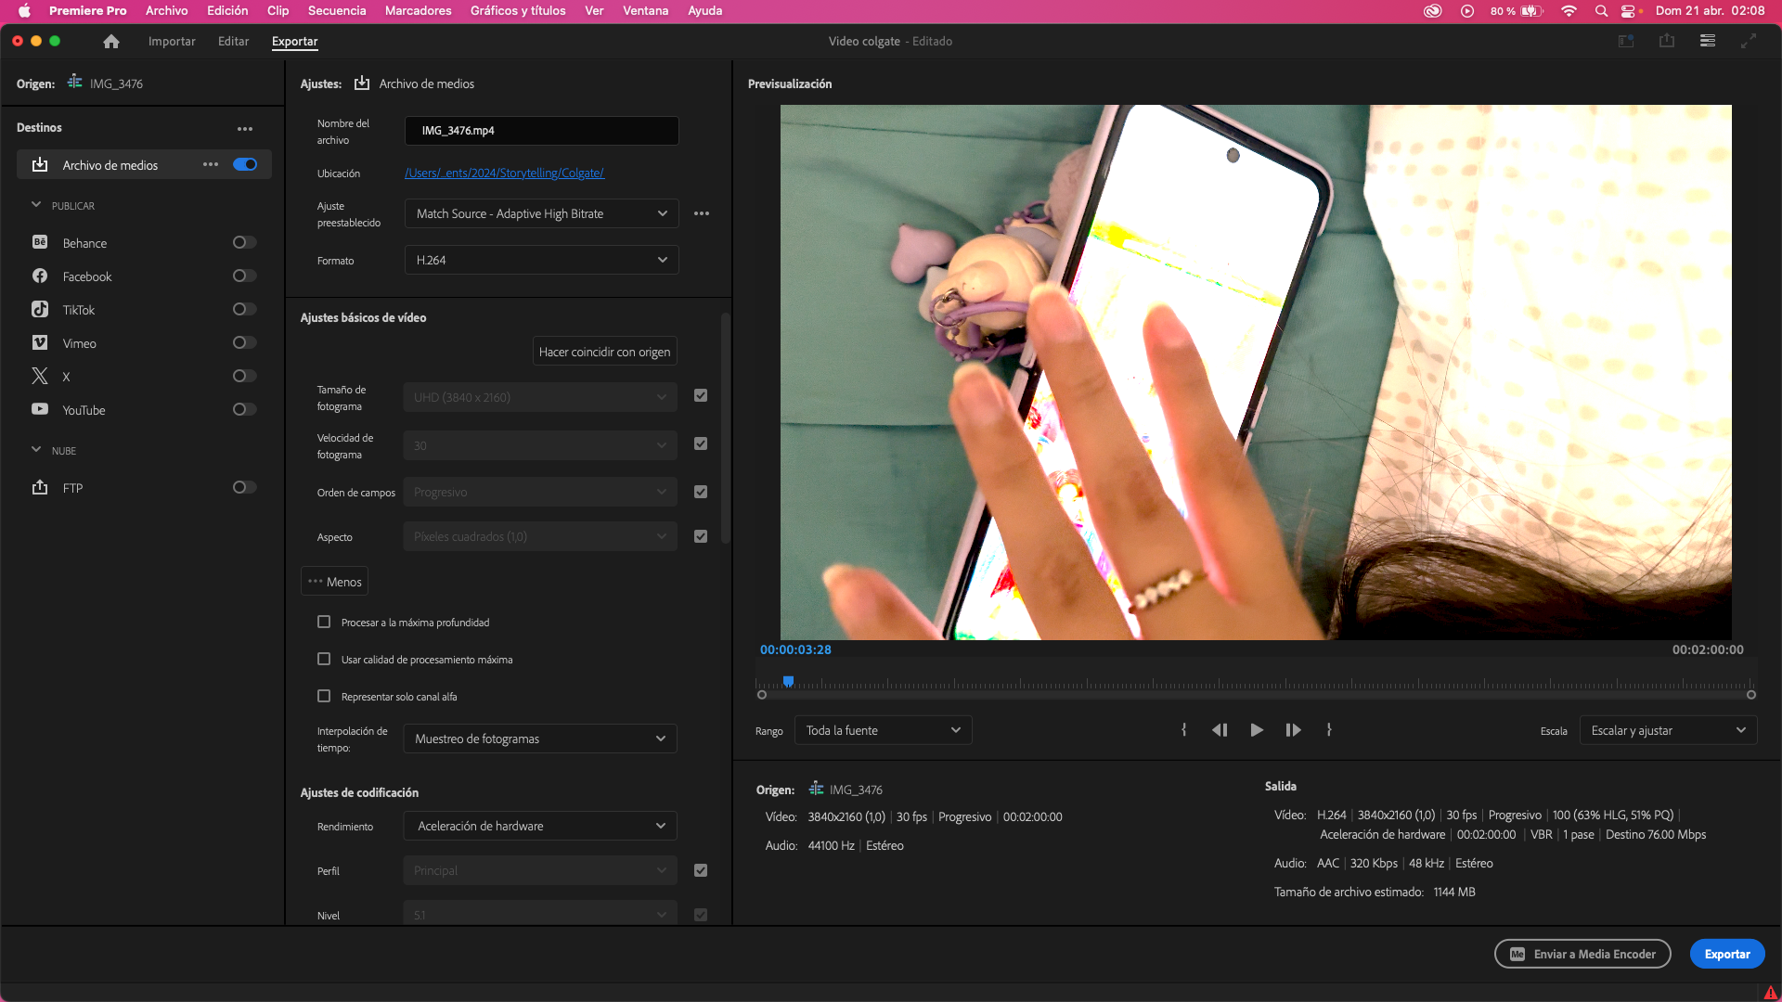Click the timeline playhead scrubber
The height and width of the screenshot is (1002, 1782).
[788, 681]
